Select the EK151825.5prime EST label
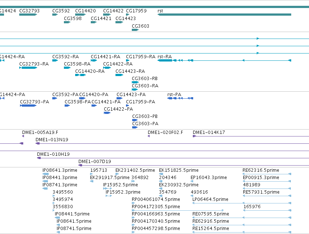The image size is (309, 234). pos(179,170)
